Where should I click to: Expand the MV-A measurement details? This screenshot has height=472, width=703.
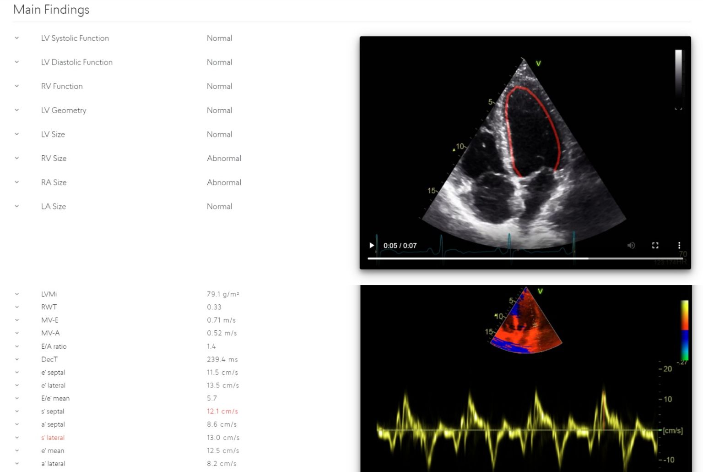[16, 333]
